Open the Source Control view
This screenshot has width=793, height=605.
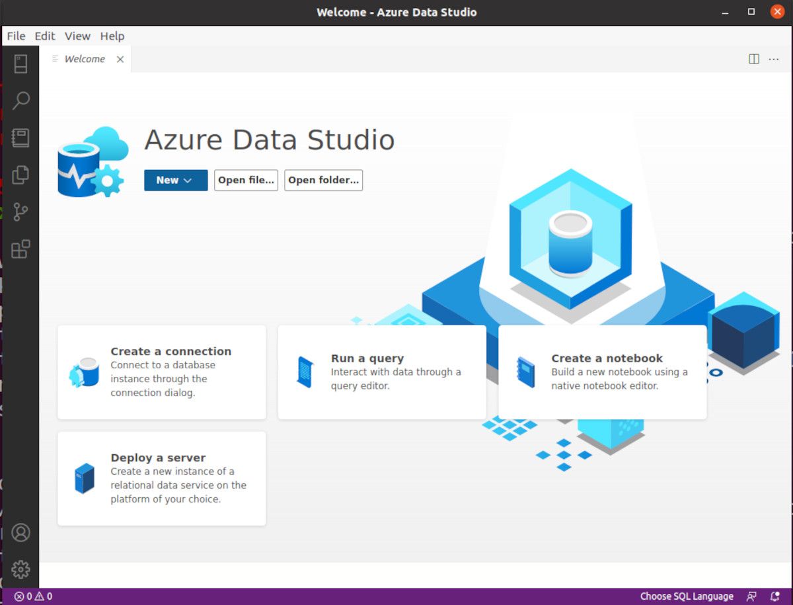pos(20,212)
